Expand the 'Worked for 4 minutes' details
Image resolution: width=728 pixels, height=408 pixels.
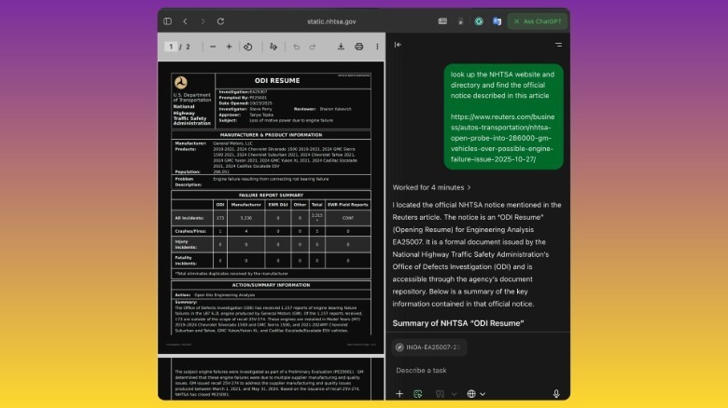[x=432, y=187]
